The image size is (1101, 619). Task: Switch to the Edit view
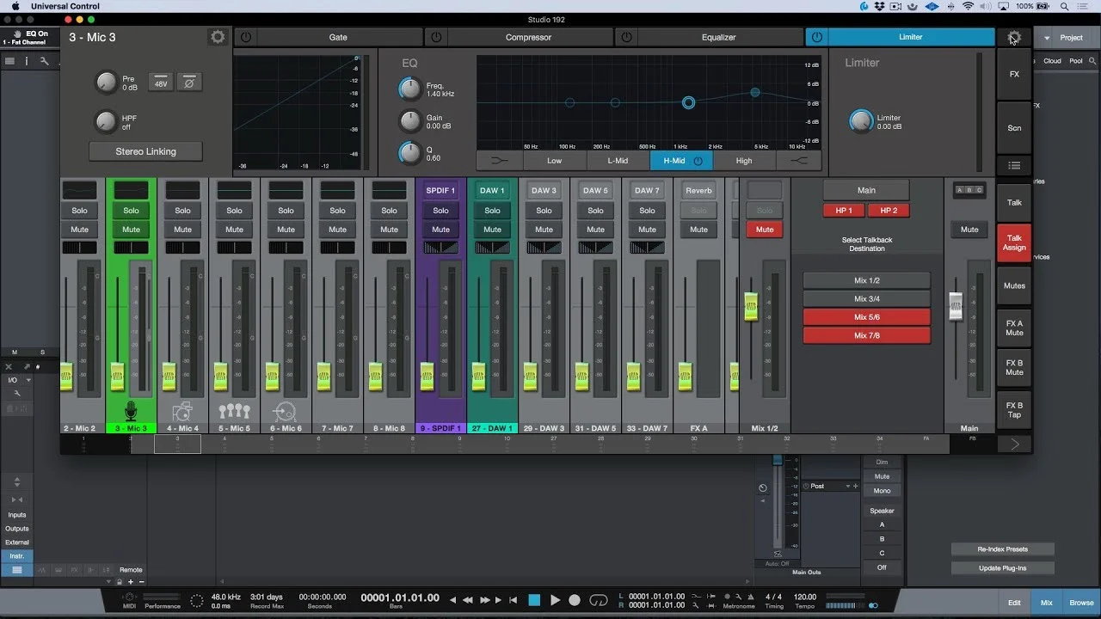[x=1014, y=603]
